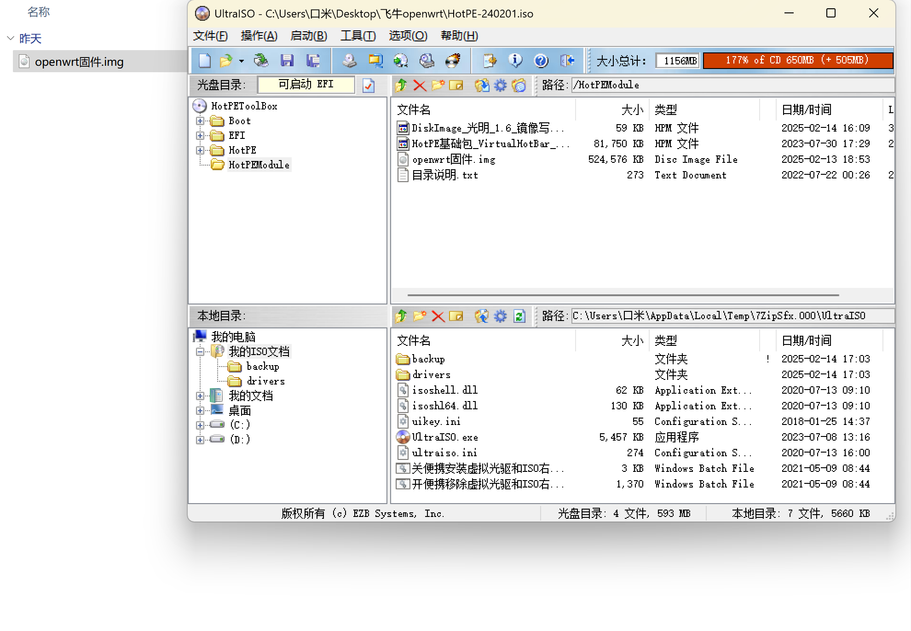Click the Open file folder icon
The width and height of the screenshot is (911, 631).
click(226, 61)
